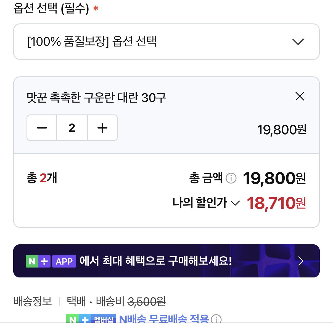Click the 배송정보 label
Viewport: 333px width, 326px height.
(33, 301)
